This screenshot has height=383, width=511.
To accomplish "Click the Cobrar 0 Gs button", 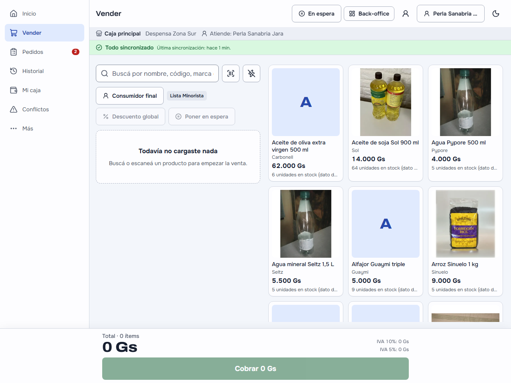I will (255, 369).
